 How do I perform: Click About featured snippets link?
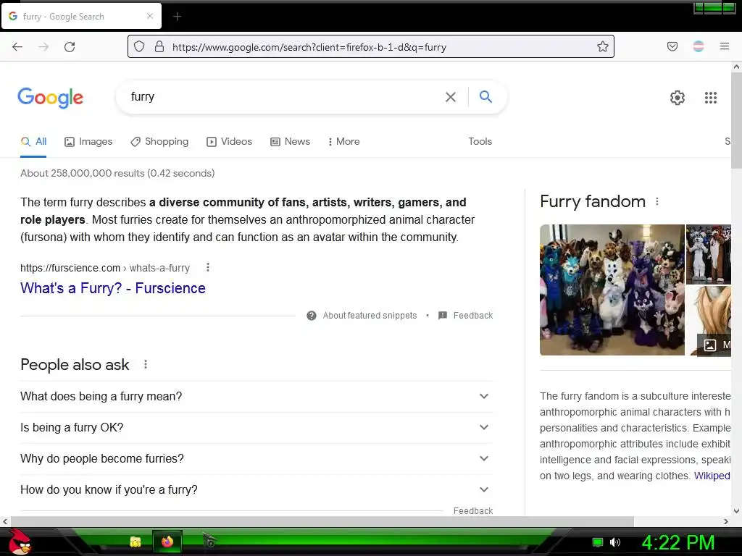[370, 316]
